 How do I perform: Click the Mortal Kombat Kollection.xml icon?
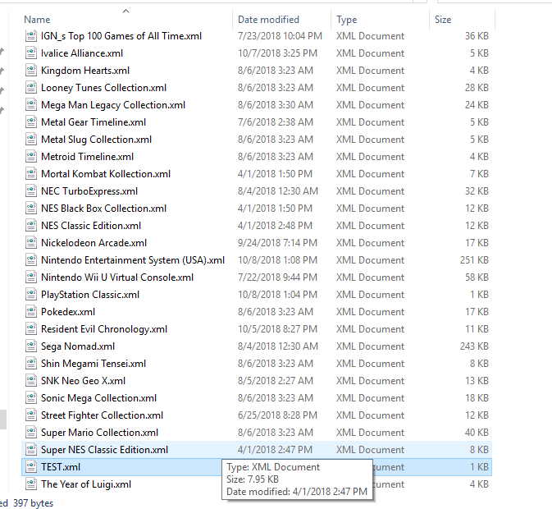tap(31, 174)
